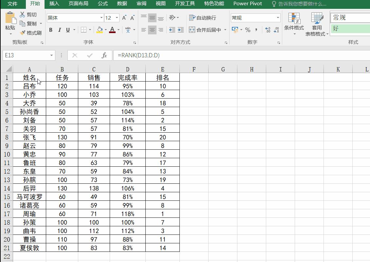Image resolution: width=370 pixels, height=262 pixels.
Task: Expand underline style arrow
Action: click(74, 30)
